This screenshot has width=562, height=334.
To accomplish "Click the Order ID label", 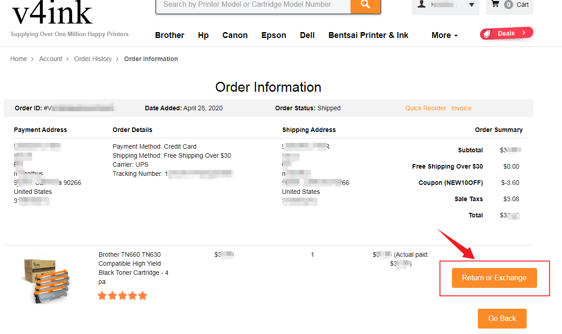I will (x=29, y=108).
